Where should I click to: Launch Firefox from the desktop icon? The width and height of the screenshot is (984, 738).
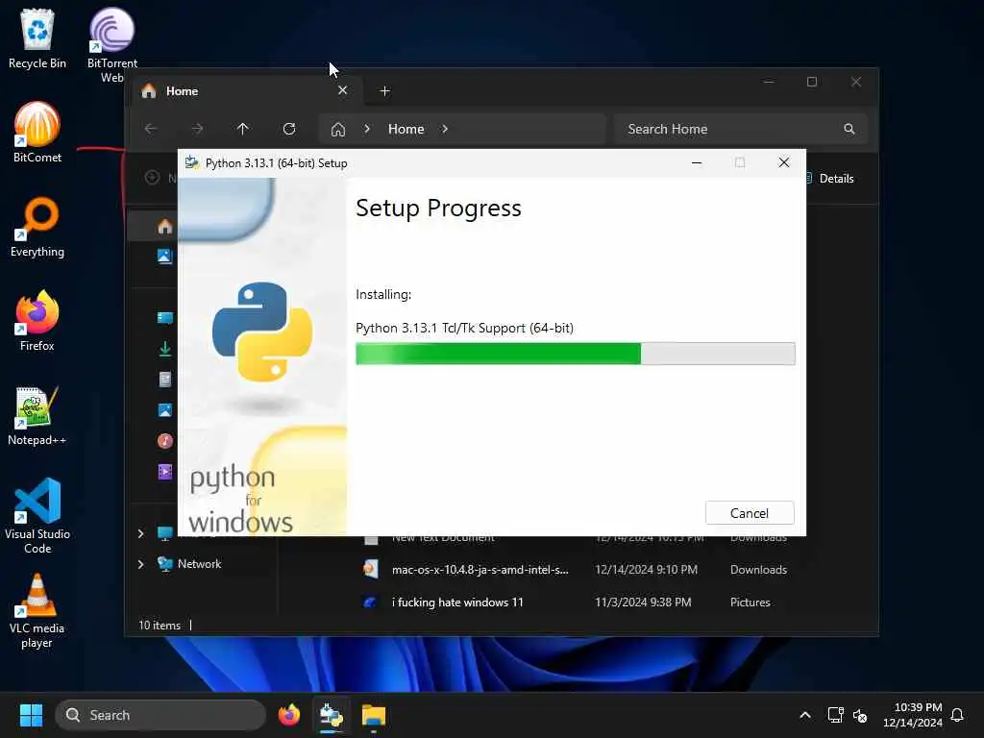[x=37, y=321]
